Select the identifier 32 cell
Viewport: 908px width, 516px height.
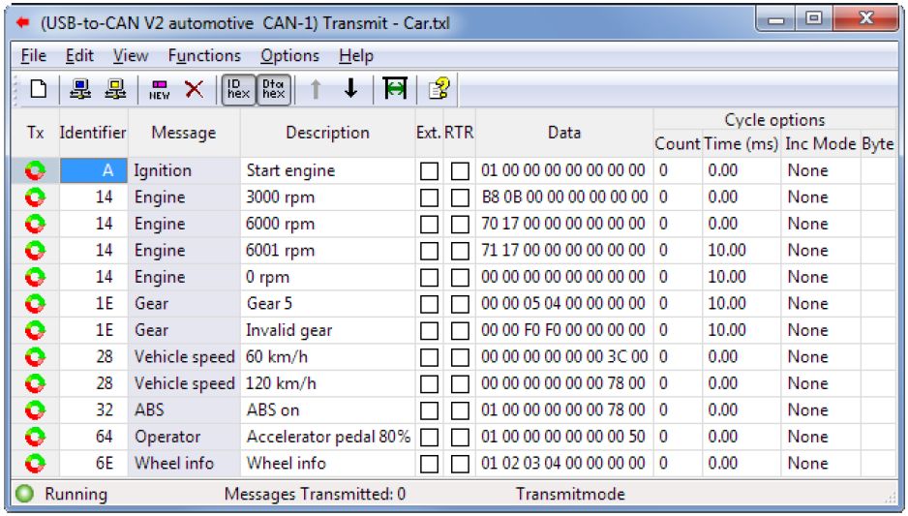(x=93, y=410)
